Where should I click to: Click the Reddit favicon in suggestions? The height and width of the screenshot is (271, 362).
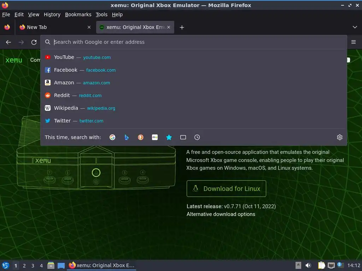(48, 95)
